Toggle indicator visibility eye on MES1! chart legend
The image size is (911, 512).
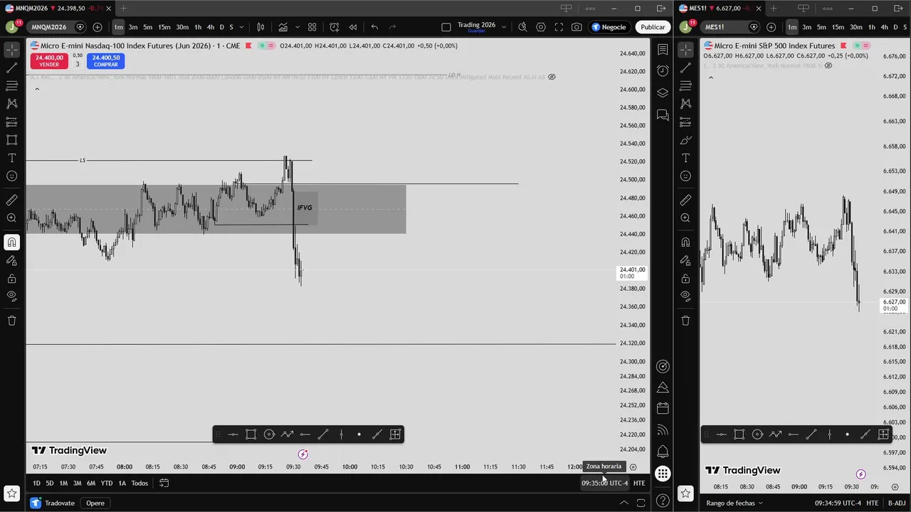(x=828, y=65)
